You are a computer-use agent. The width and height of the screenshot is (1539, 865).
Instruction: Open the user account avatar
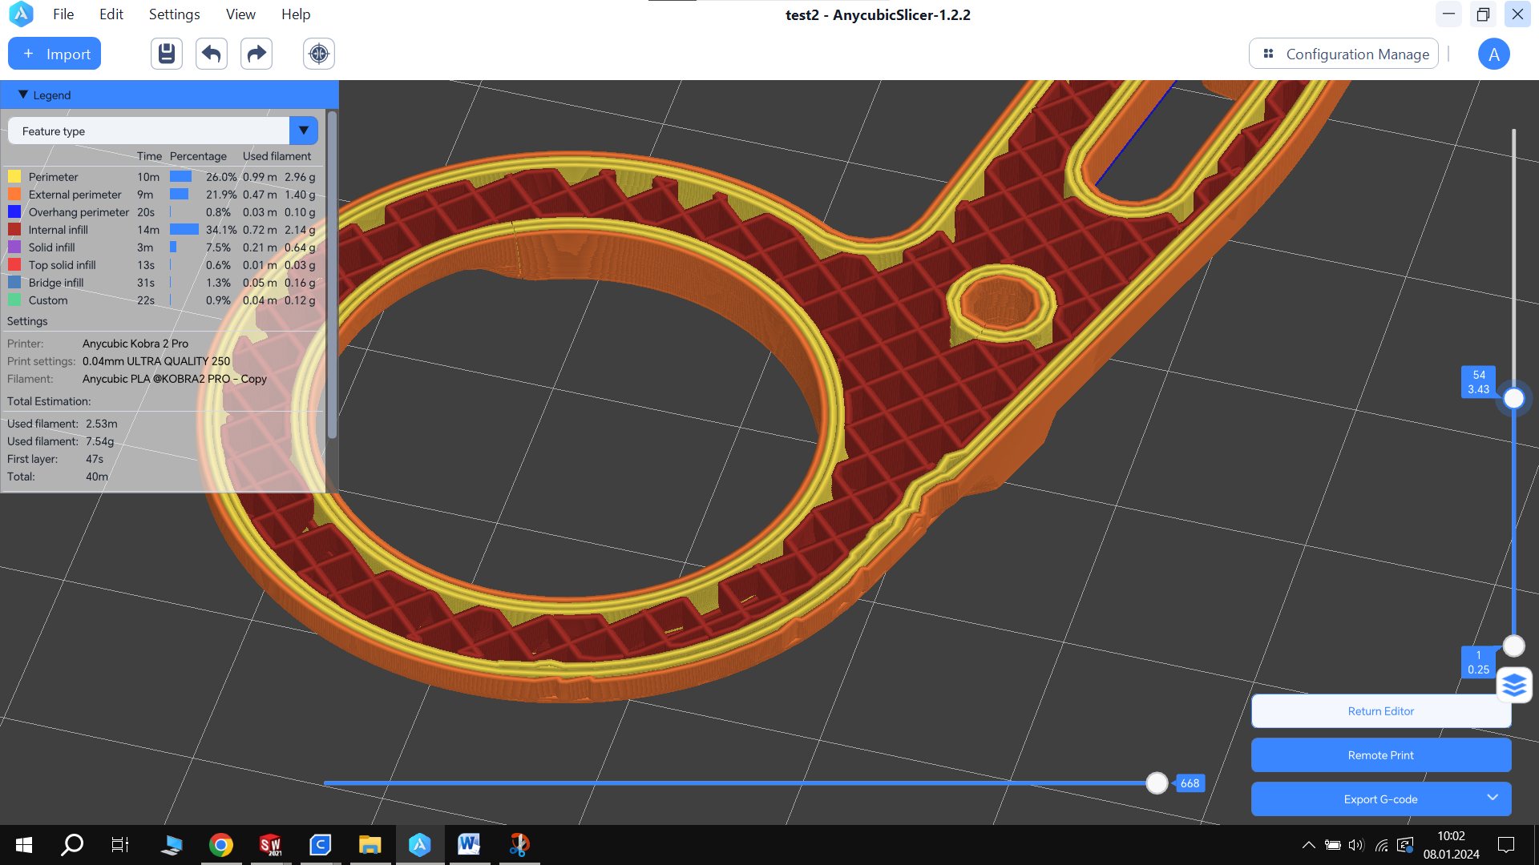[1493, 54]
